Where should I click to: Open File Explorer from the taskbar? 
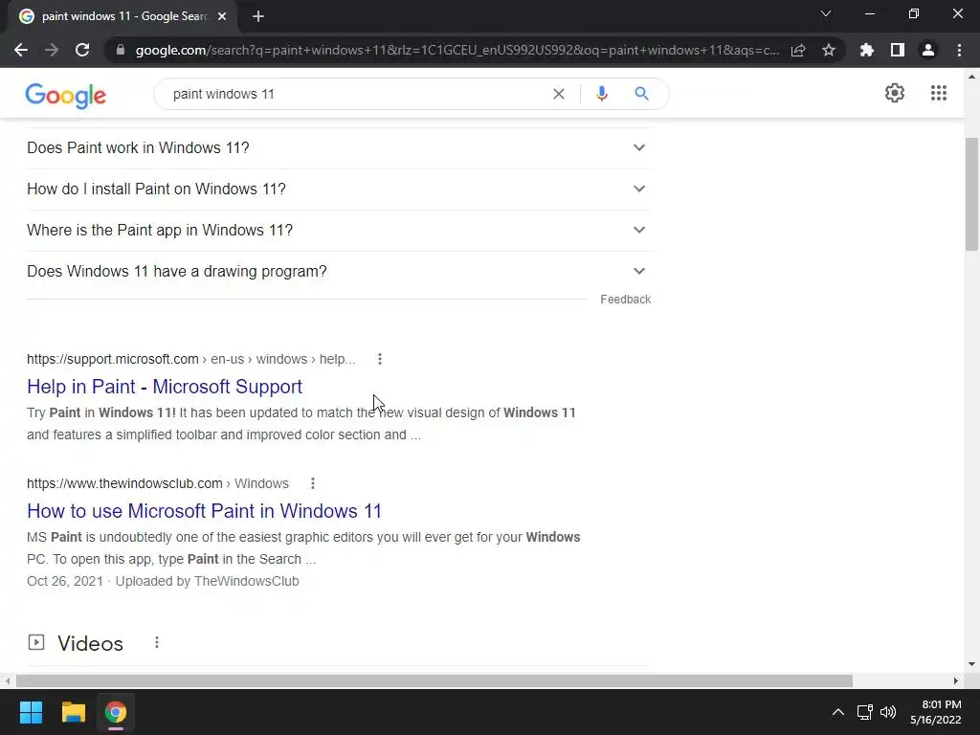tap(73, 712)
